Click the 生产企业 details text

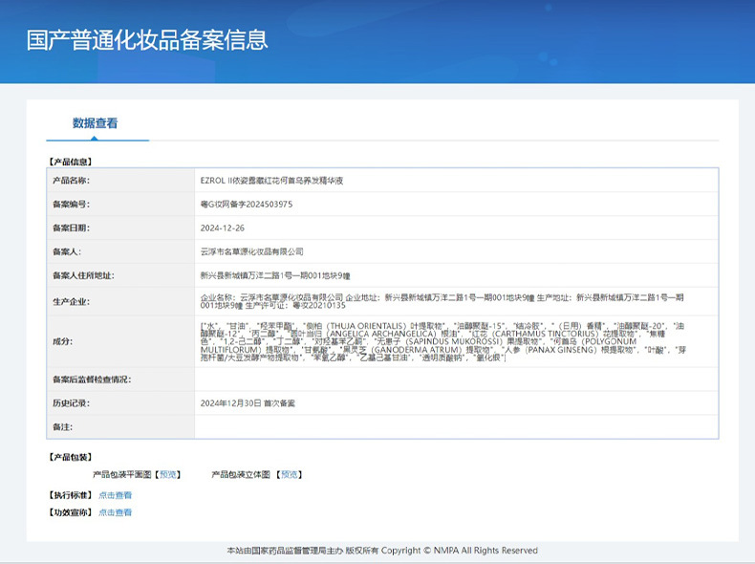click(442, 301)
